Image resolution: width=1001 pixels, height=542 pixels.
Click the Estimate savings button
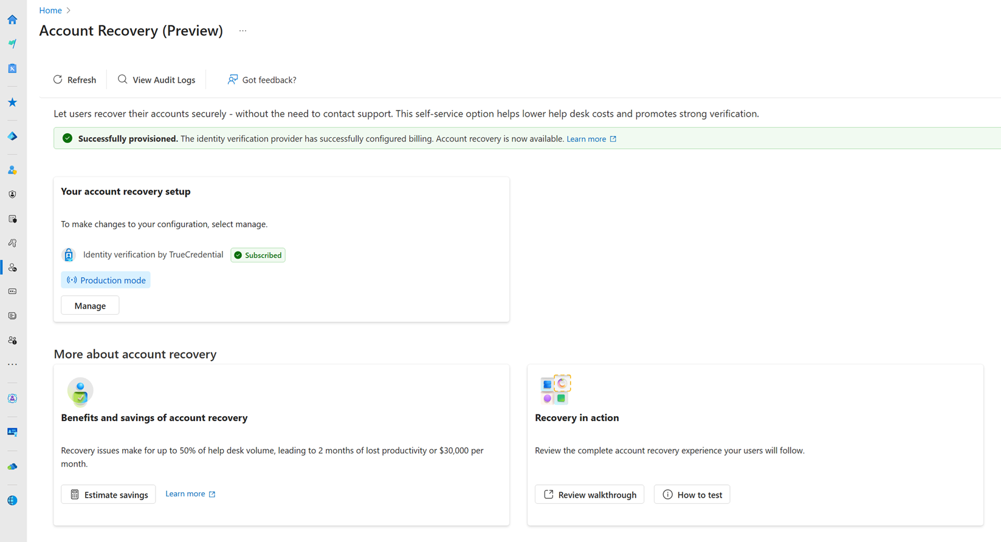point(109,495)
